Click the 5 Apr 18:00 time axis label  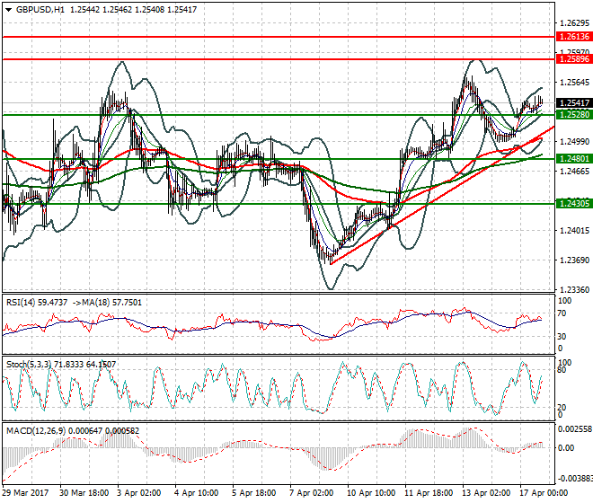(x=253, y=493)
